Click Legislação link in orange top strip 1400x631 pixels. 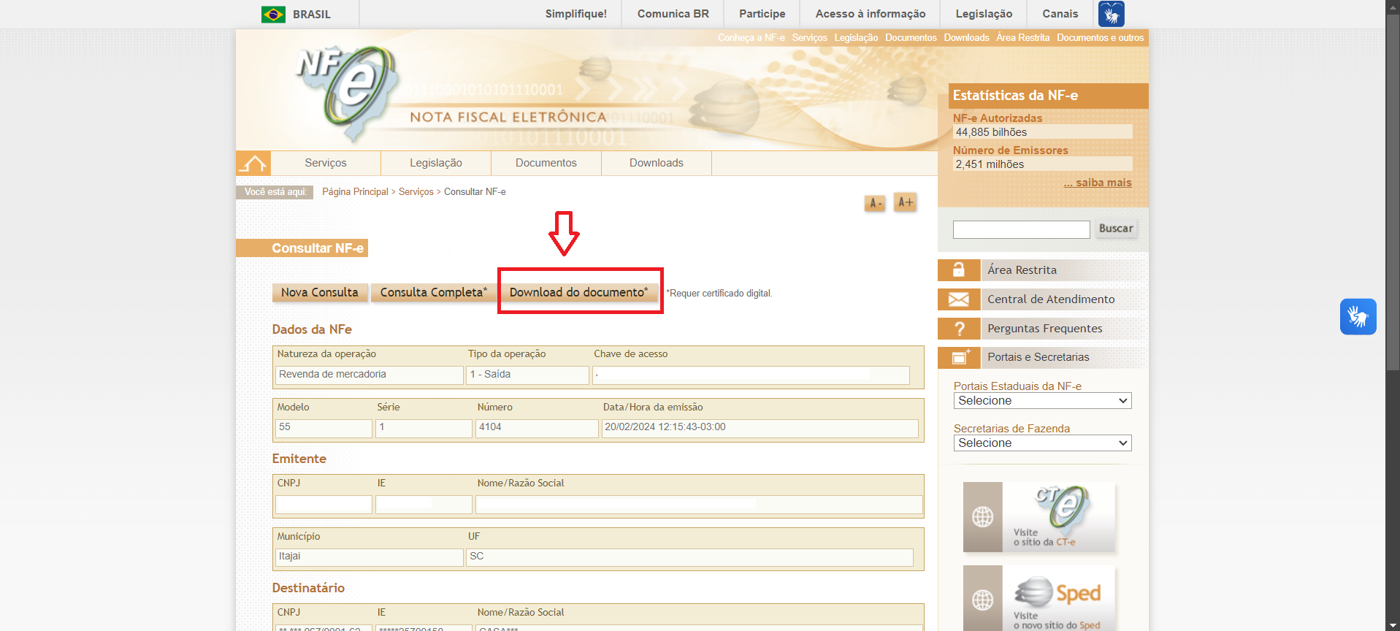coord(856,38)
